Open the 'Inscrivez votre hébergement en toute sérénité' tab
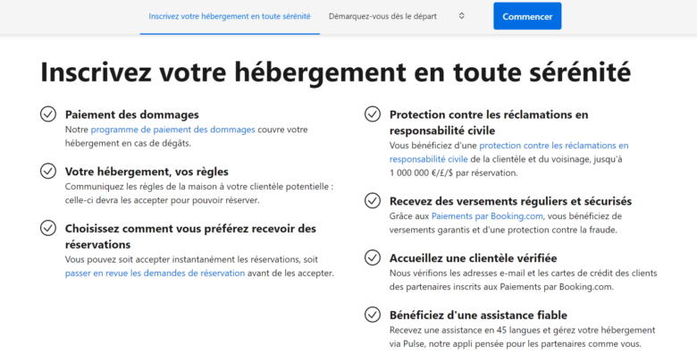 click(230, 16)
